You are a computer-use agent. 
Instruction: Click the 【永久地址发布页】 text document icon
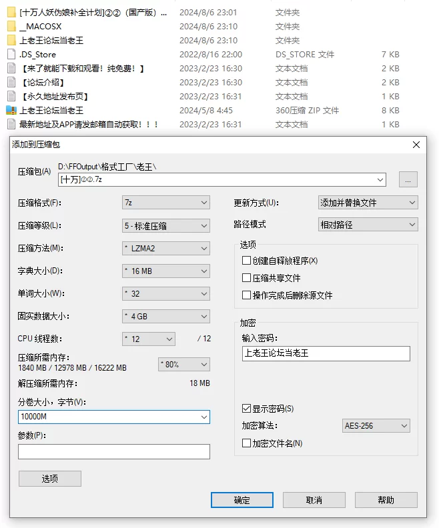coord(11,96)
